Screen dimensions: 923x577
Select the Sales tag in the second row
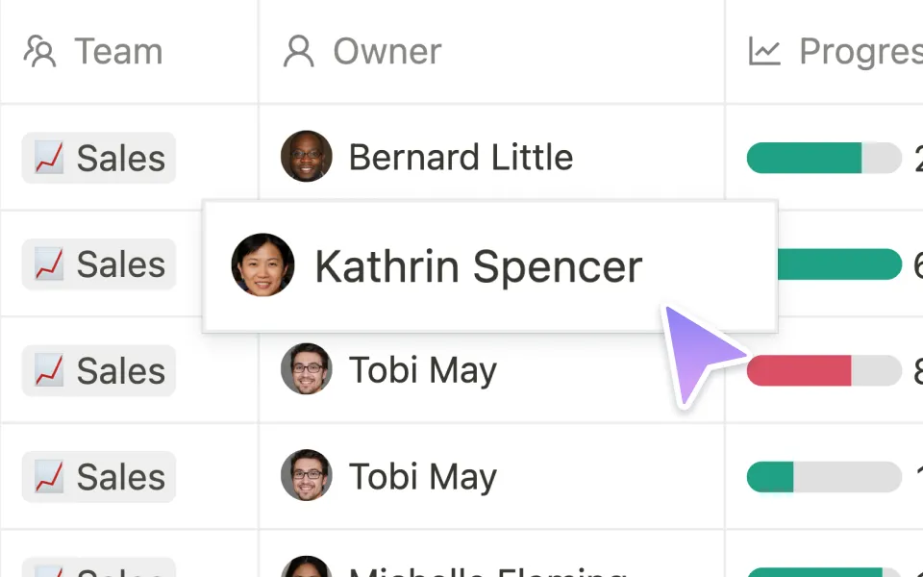98,263
